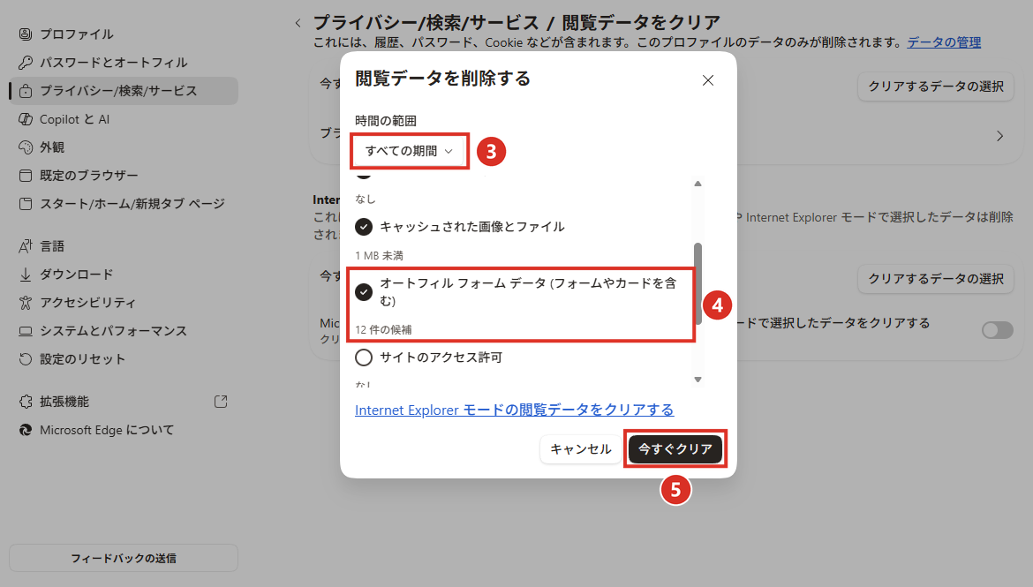Click the システムとパフォーマンス icon
This screenshot has height=587, width=1033.
[x=25, y=331]
